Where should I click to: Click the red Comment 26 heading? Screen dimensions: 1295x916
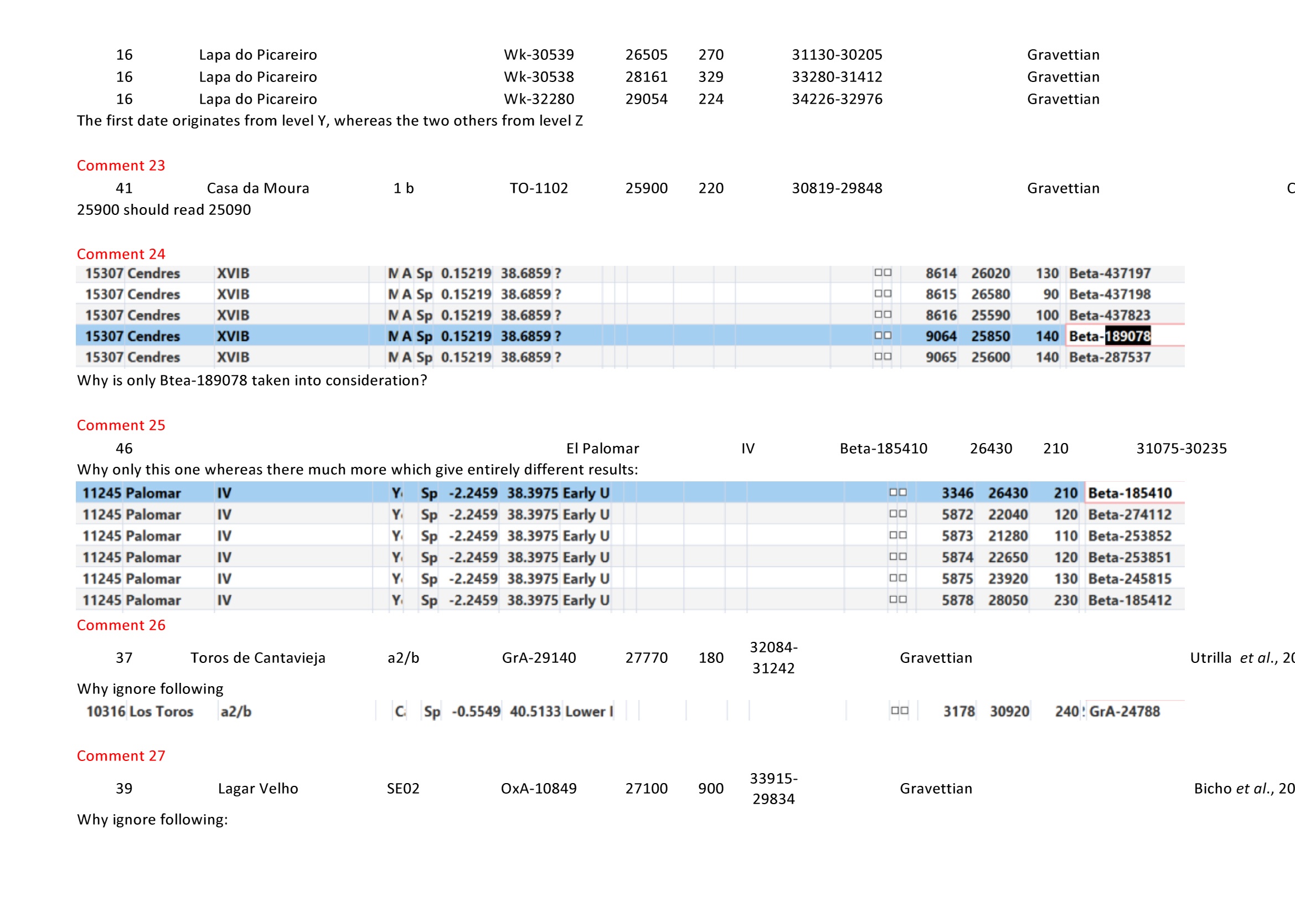point(121,624)
